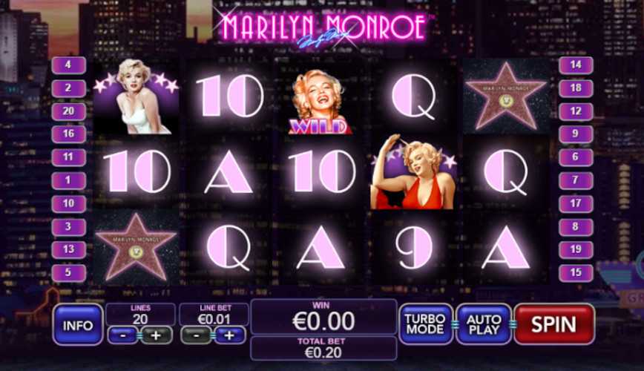Select the Marilyn in red dress symbol
Image resolution: width=644 pixels, height=371 pixels.
pyautogui.click(x=413, y=171)
